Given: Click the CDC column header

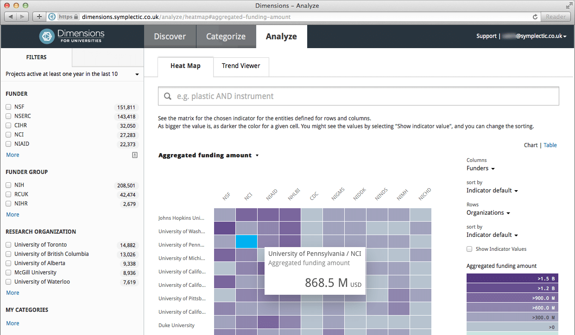Looking at the screenshot, I should coord(314,196).
